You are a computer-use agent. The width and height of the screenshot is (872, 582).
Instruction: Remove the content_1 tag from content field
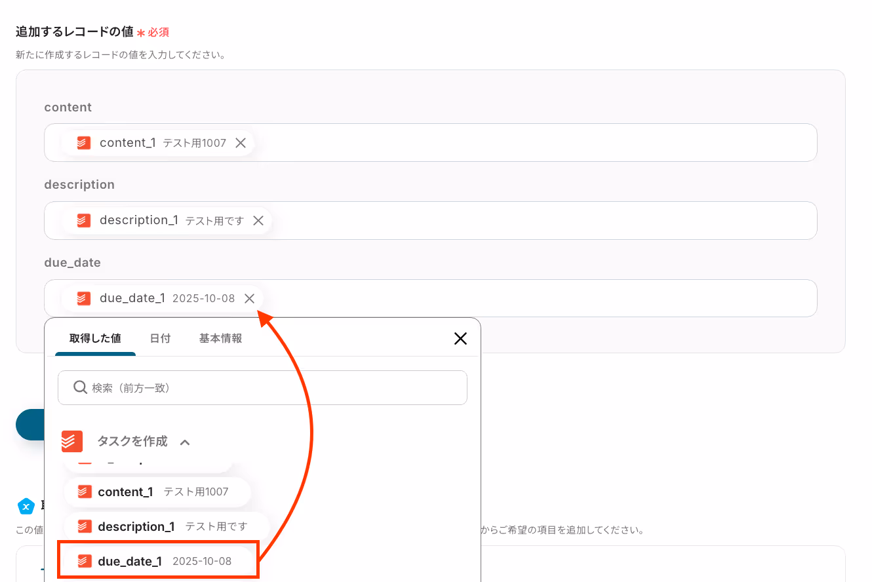point(241,143)
